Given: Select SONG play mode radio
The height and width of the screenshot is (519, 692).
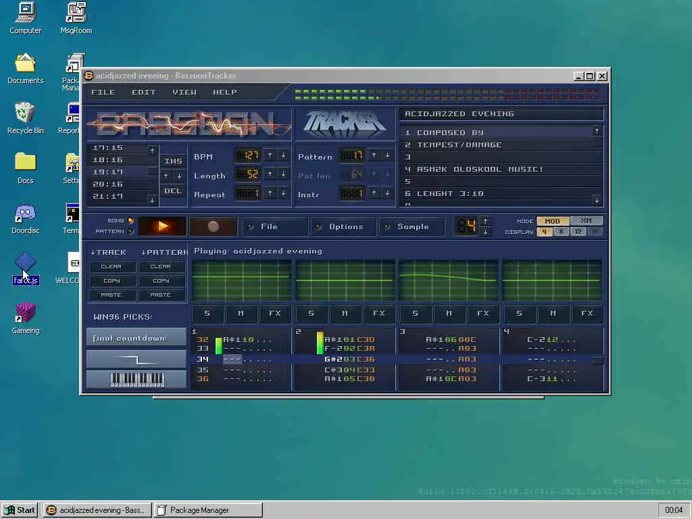Looking at the screenshot, I should [130, 221].
